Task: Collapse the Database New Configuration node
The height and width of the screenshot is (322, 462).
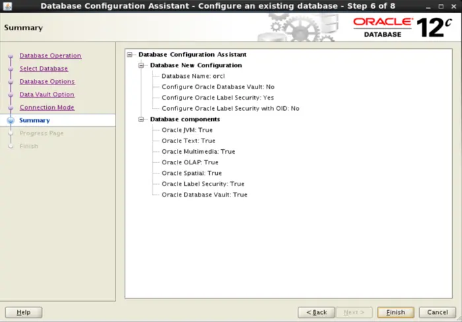Action: point(141,65)
